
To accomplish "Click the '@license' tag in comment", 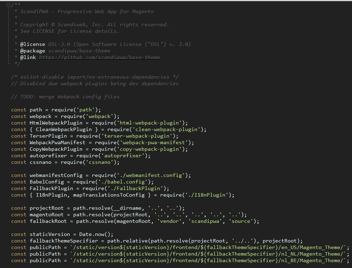I will [x=32, y=44].
